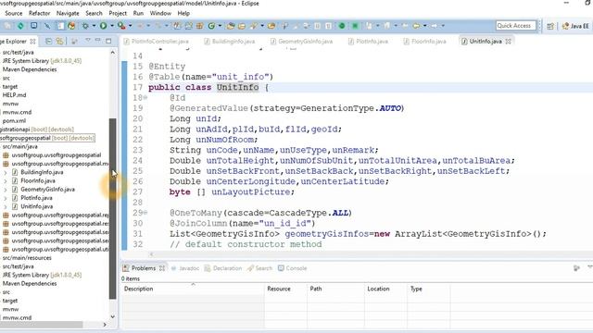This screenshot has width=593, height=333.
Task: Open the New Class dropdown arrow
Action: click(220, 26)
